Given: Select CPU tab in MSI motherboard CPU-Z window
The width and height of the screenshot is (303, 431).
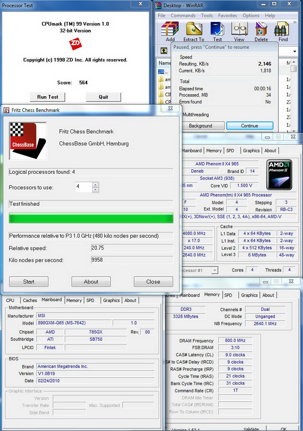Looking at the screenshot, I should [x=10, y=300].
